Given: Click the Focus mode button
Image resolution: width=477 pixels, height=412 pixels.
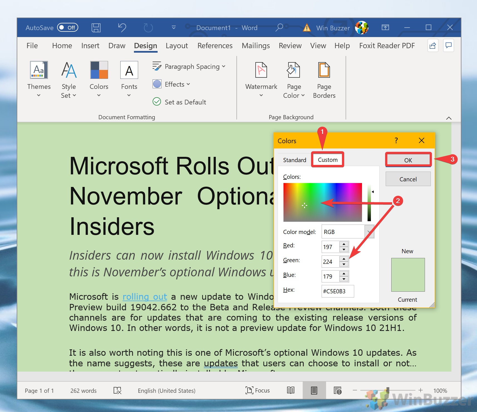Looking at the screenshot, I should click(258, 391).
